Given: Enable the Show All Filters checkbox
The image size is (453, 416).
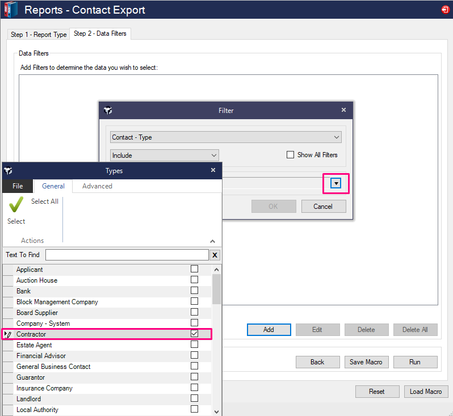Looking at the screenshot, I should coord(290,155).
